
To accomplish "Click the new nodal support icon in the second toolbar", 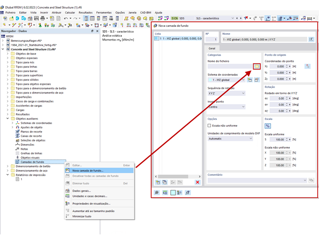I will tap(40, 25).
